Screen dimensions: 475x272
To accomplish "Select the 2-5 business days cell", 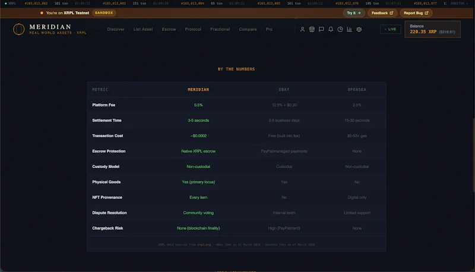I will click(x=284, y=121).
